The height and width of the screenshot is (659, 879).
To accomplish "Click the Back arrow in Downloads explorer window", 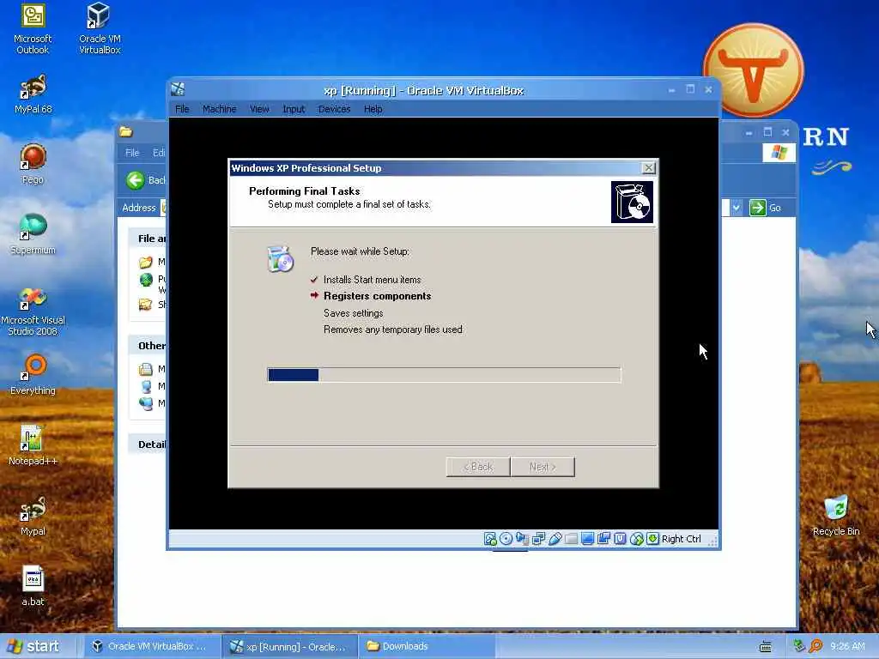I will (135, 180).
